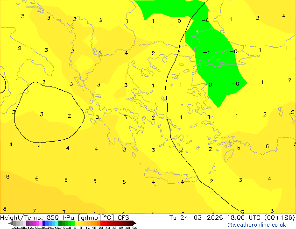Viewport: 296px width, 229px height.
Task: Select the darkest green legend swatch
Action: coord(60,223)
